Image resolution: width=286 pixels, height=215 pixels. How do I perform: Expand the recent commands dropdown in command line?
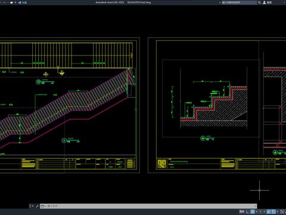tap(43, 206)
